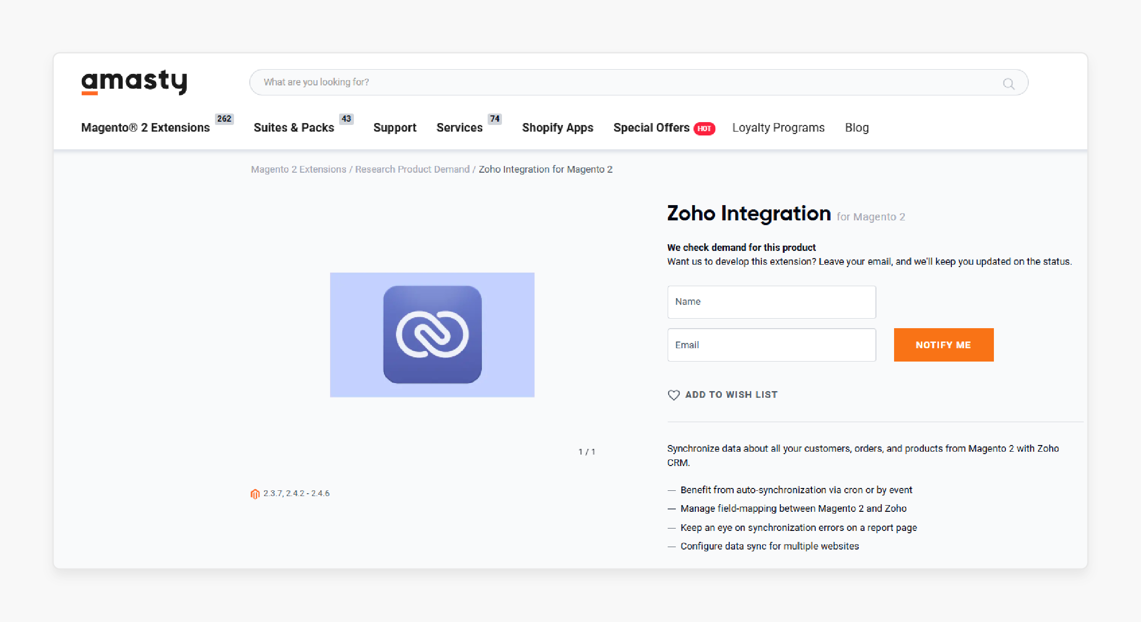Click the Notify Me button
Image resolution: width=1141 pixels, height=622 pixels.
pos(943,345)
